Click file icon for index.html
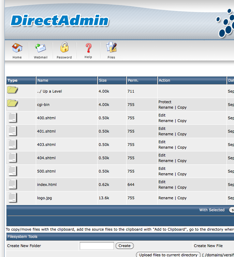234x257 pixels. [x=13, y=184]
